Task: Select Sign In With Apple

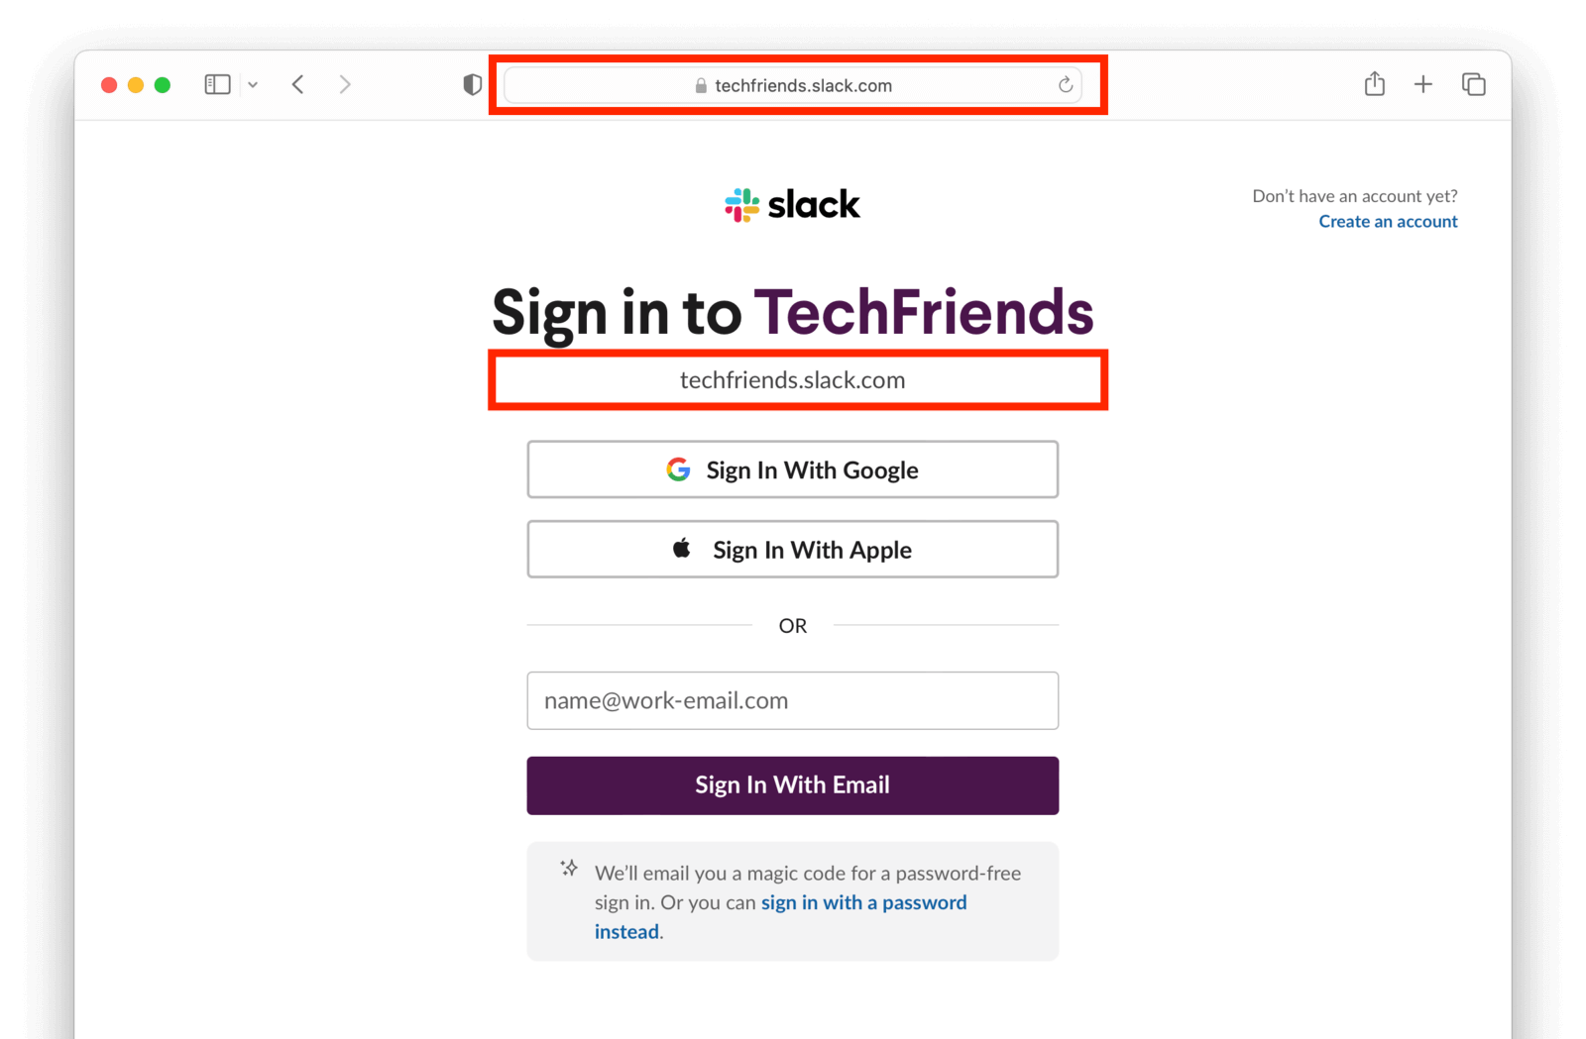Action: pyautogui.click(x=792, y=549)
